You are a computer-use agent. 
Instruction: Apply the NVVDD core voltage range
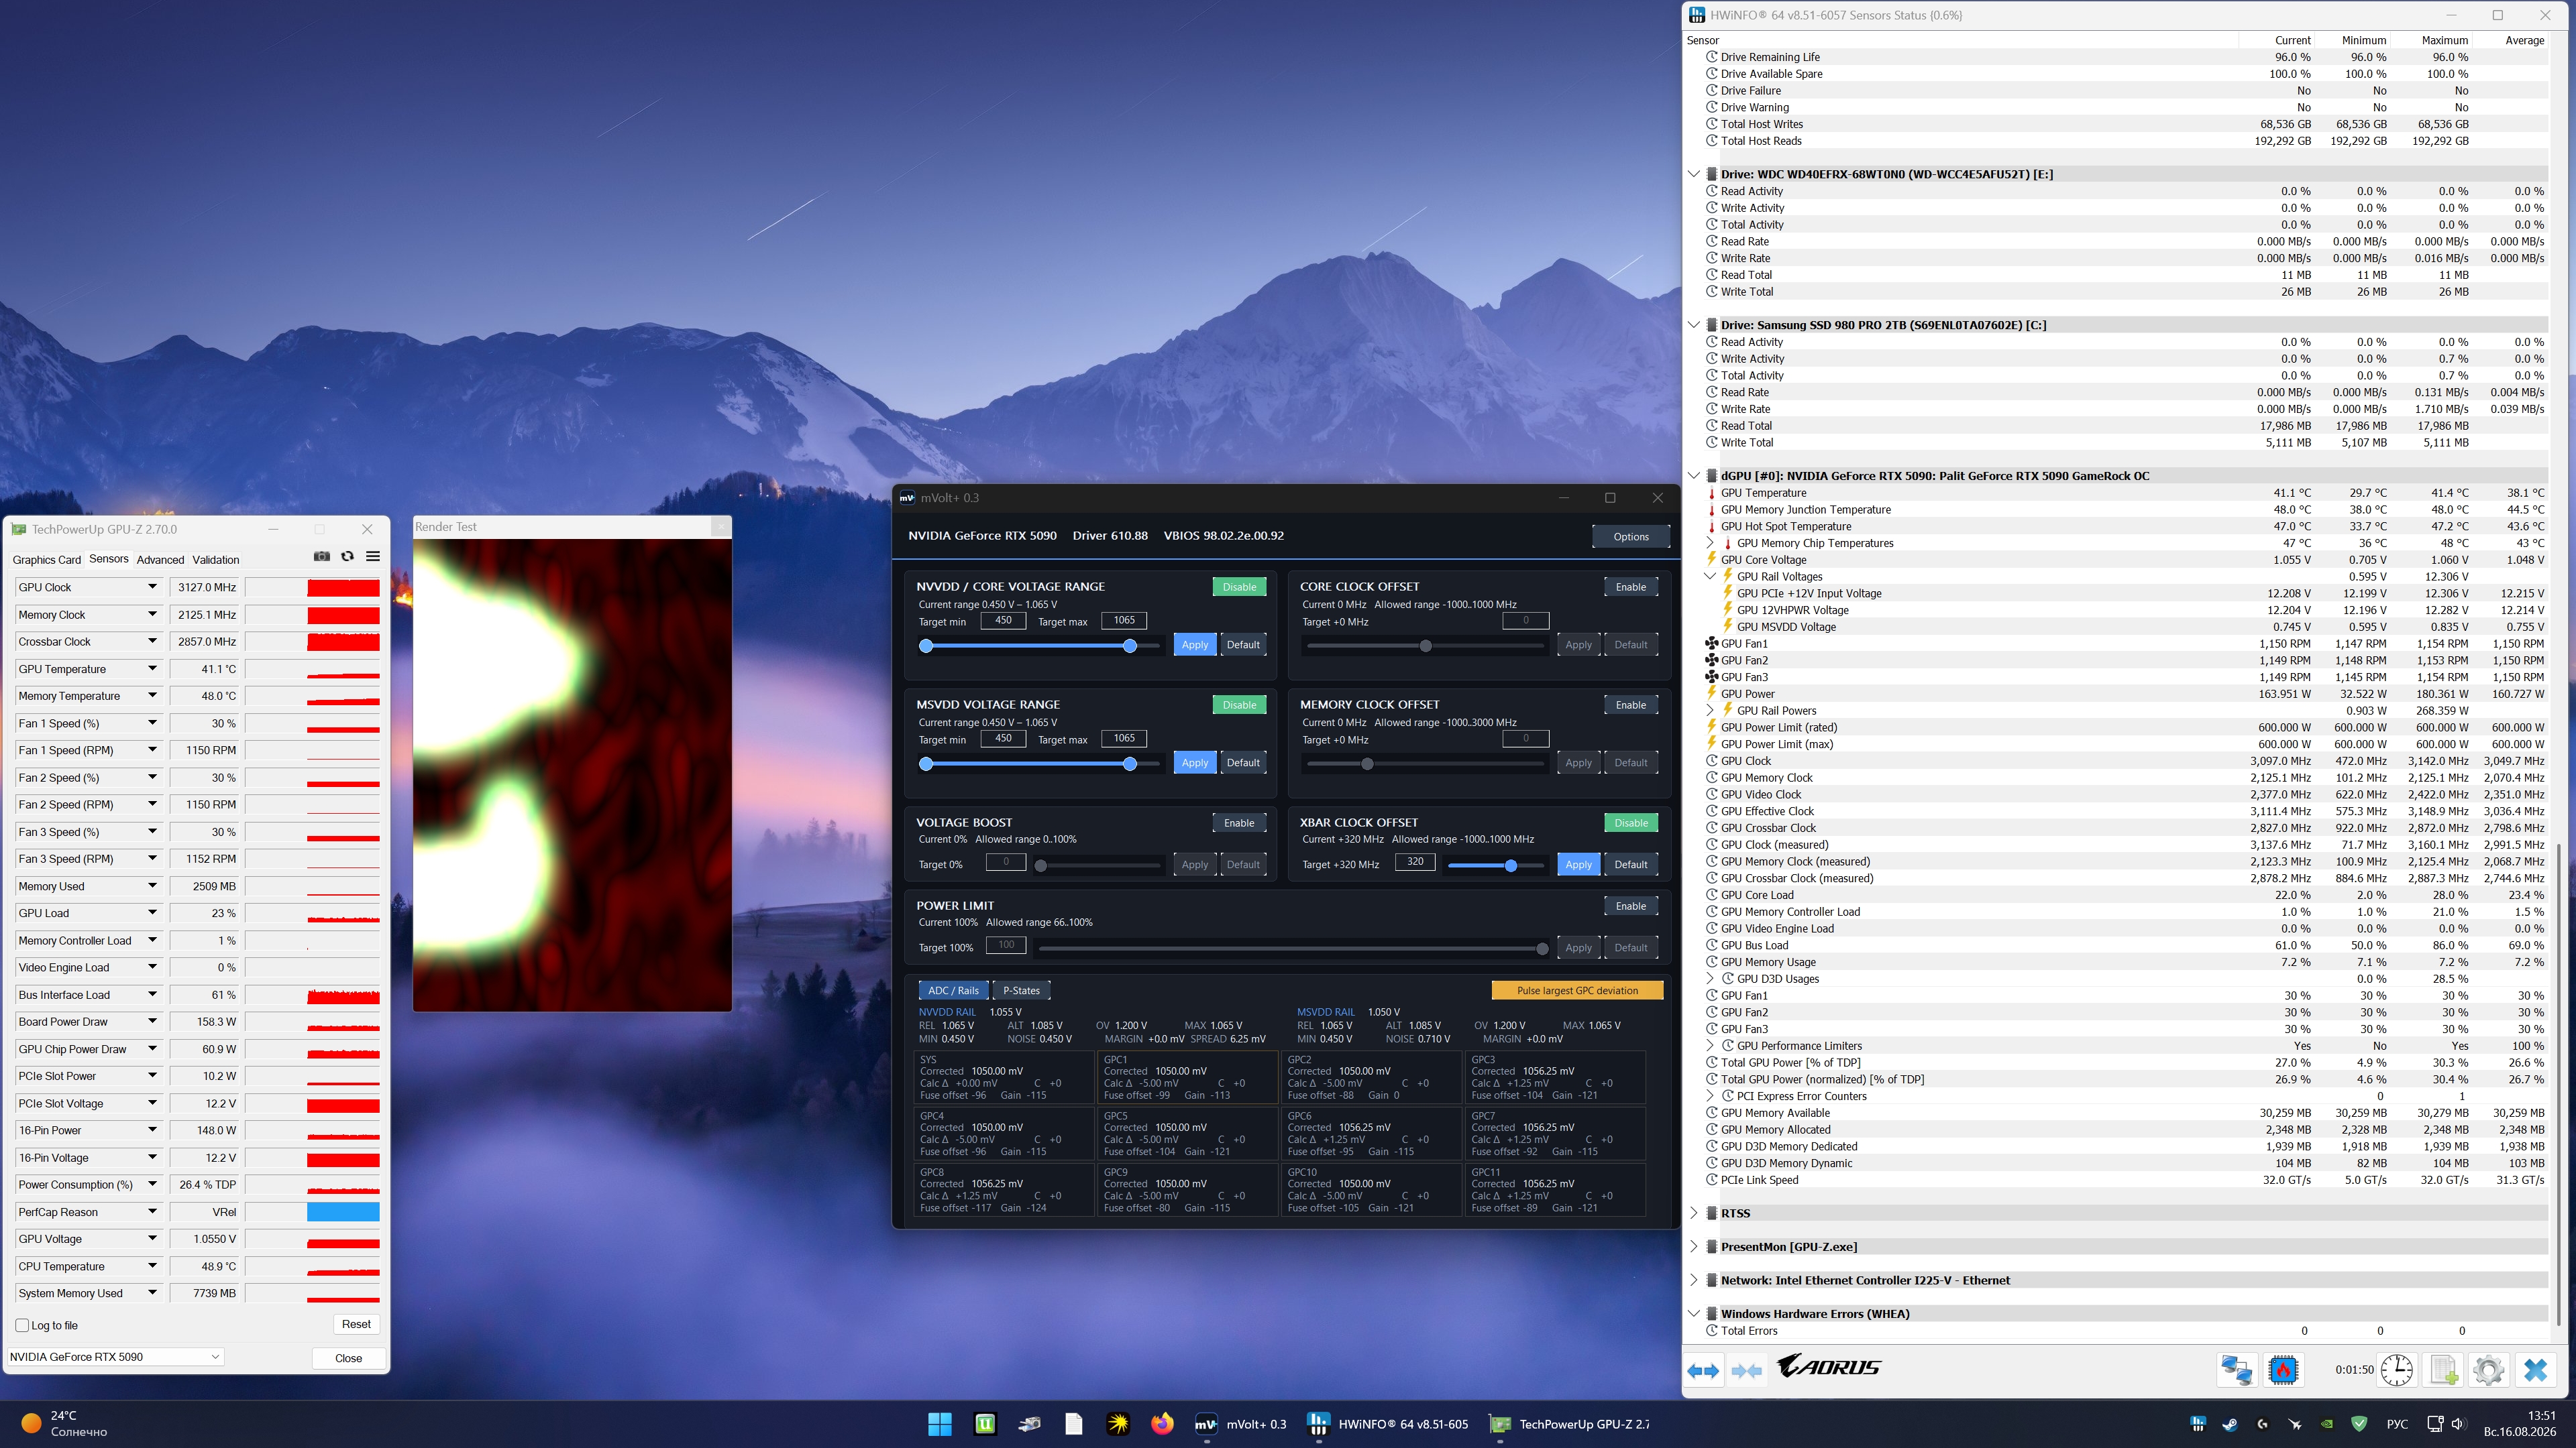pos(1195,644)
